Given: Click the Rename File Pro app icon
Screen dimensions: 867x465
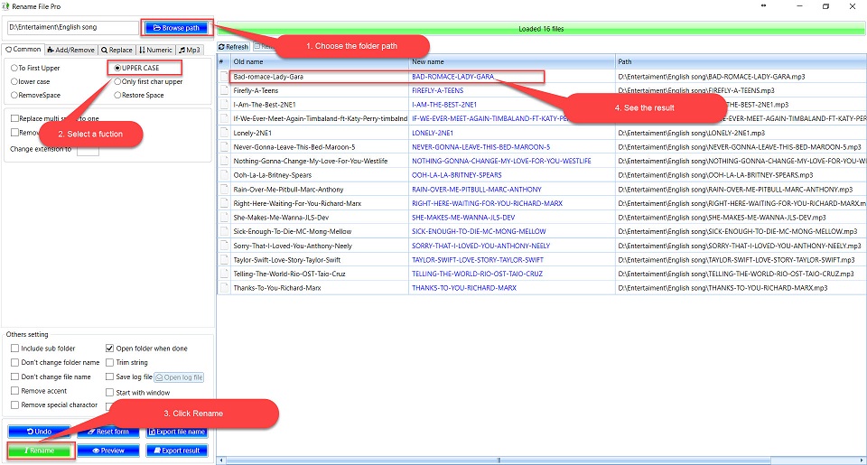Looking at the screenshot, I should click(x=6, y=6).
